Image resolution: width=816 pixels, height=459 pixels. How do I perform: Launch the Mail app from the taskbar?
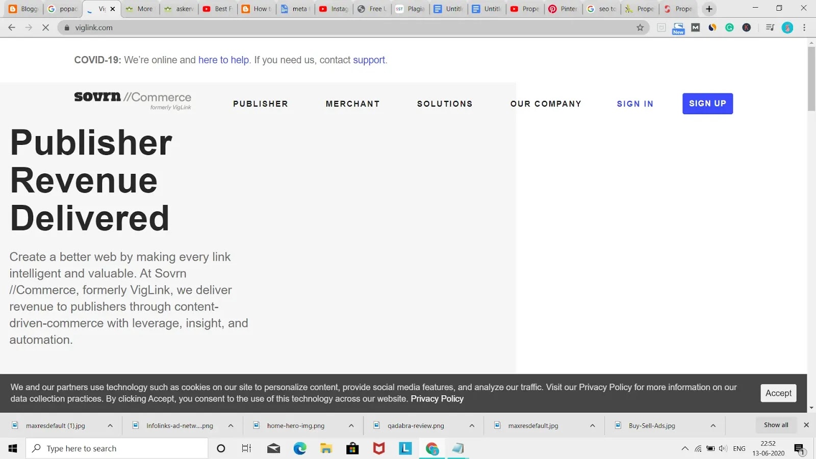coord(273,448)
